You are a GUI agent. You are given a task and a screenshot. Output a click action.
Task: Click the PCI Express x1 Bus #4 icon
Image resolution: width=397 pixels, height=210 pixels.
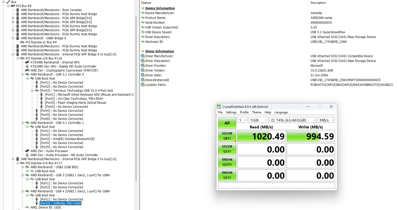[22, 42]
